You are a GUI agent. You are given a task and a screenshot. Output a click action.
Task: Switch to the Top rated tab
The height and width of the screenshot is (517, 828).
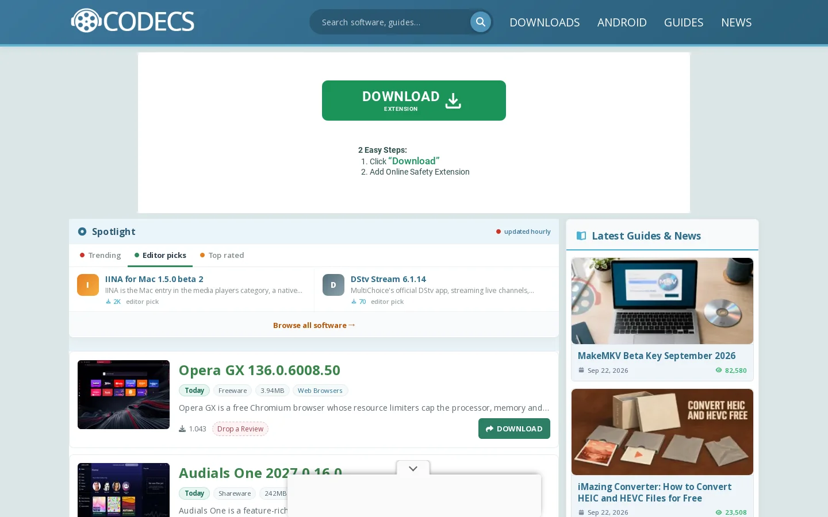pyautogui.click(x=222, y=255)
